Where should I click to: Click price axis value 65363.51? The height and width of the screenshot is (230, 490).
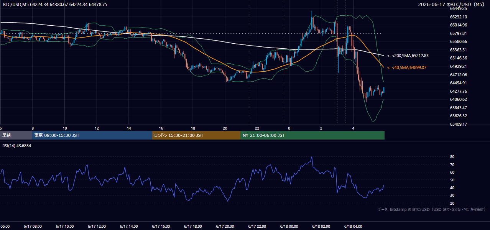[x=458, y=50]
